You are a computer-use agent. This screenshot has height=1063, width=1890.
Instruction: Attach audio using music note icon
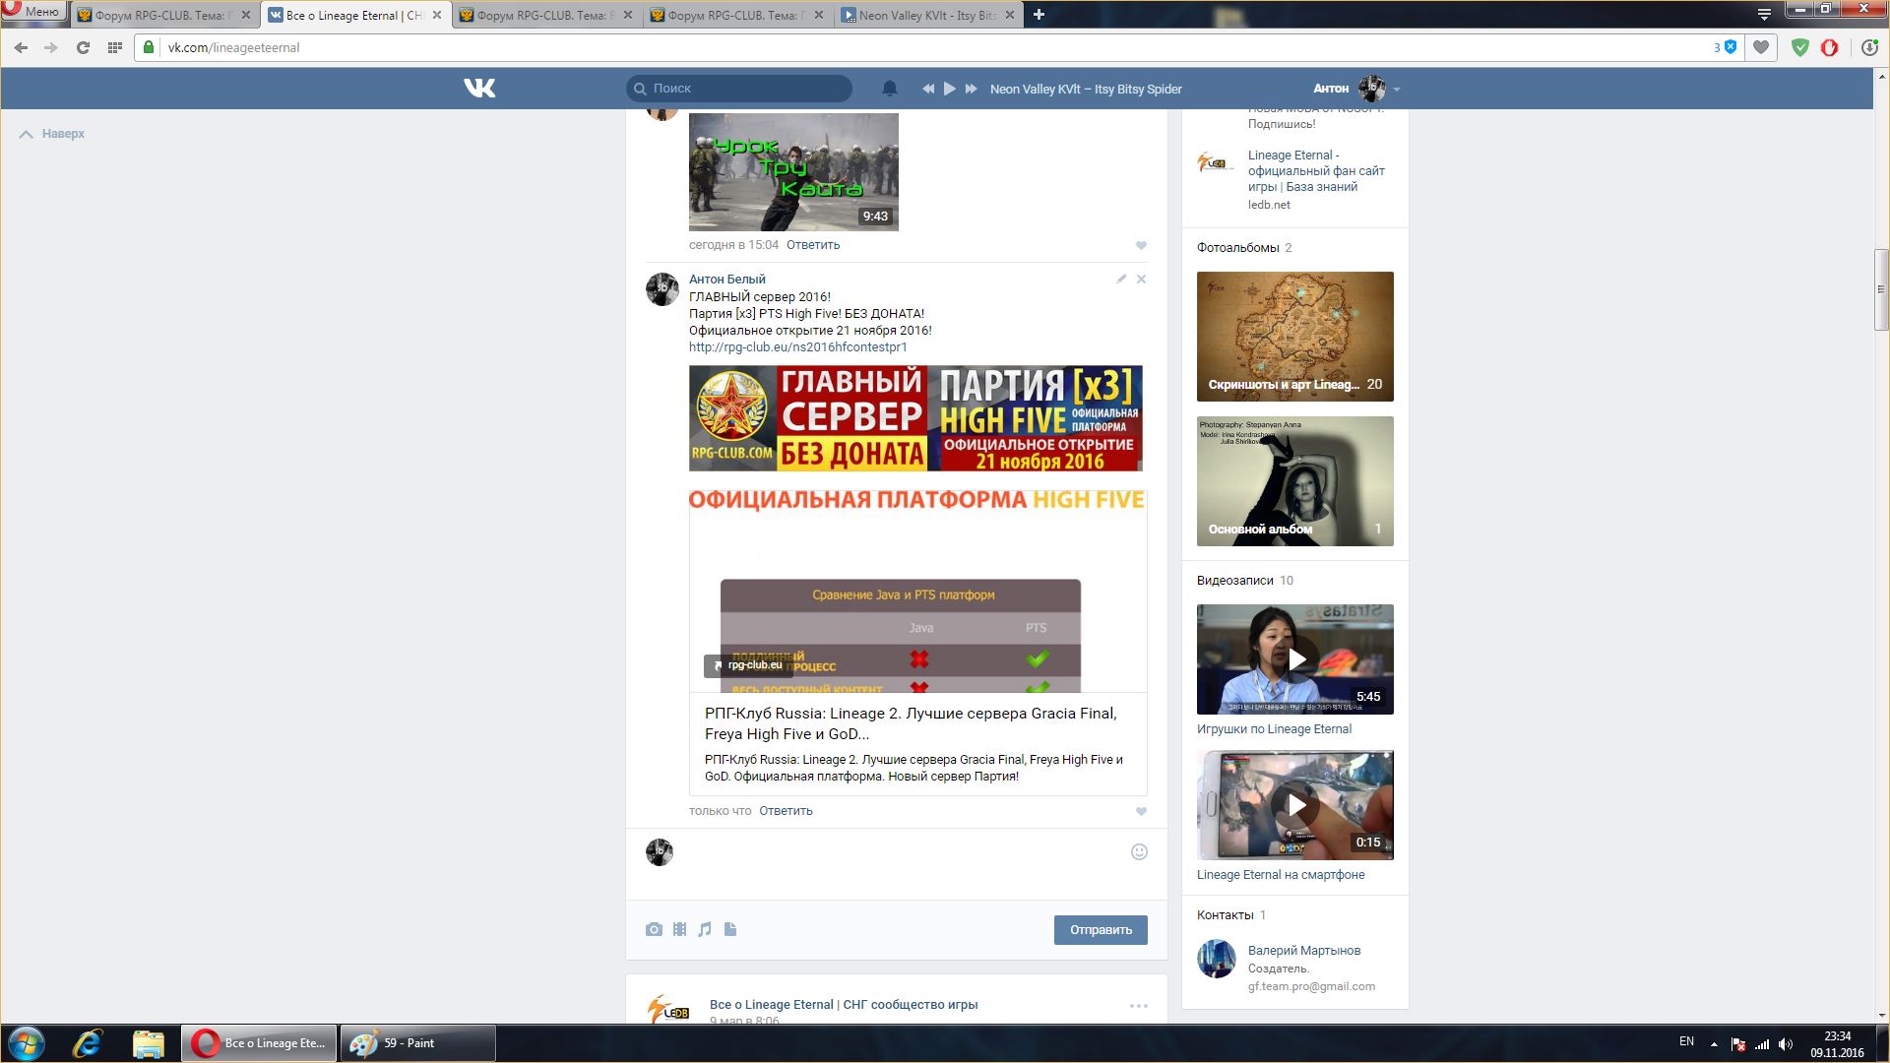[x=705, y=929]
